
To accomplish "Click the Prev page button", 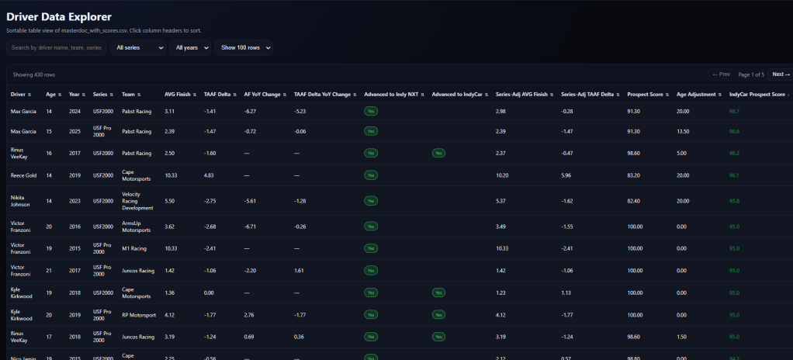I will (721, 74).
